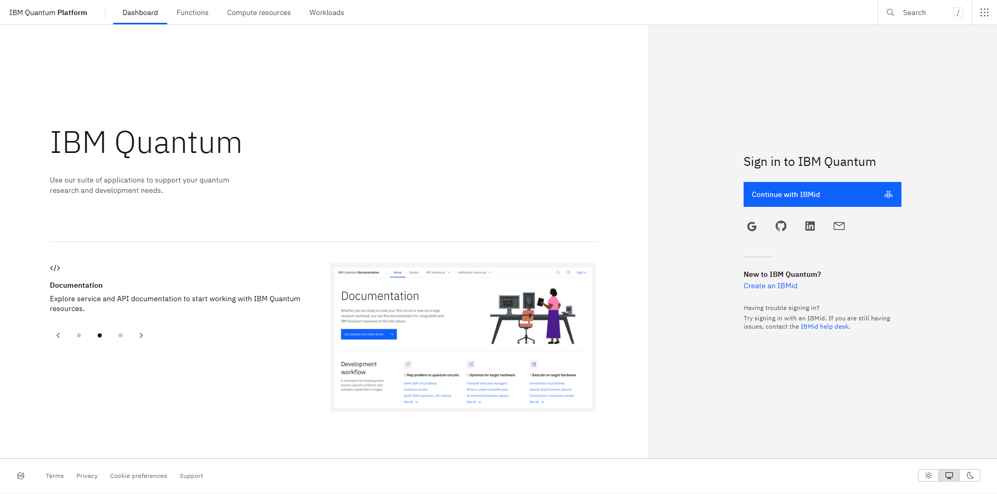Open the Functions tab
The height and width of the screenshot is (494, 997).
coord(193,12)
